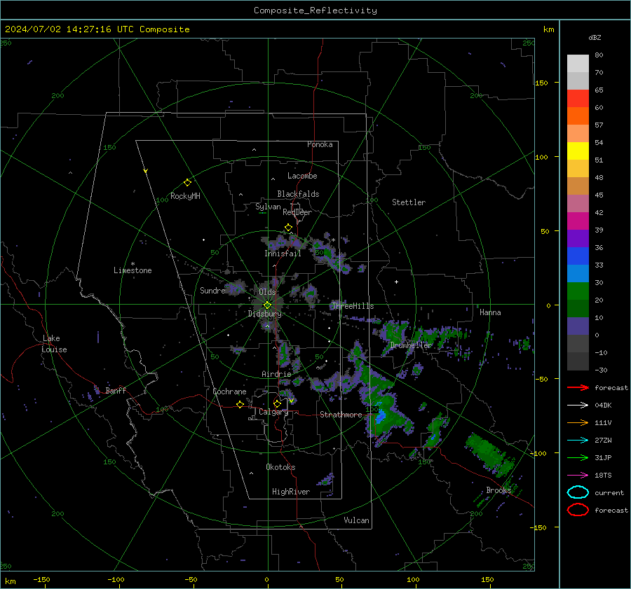
Task: Select the light gray 70-80 dBZ swatch
Action: (578, 64)
